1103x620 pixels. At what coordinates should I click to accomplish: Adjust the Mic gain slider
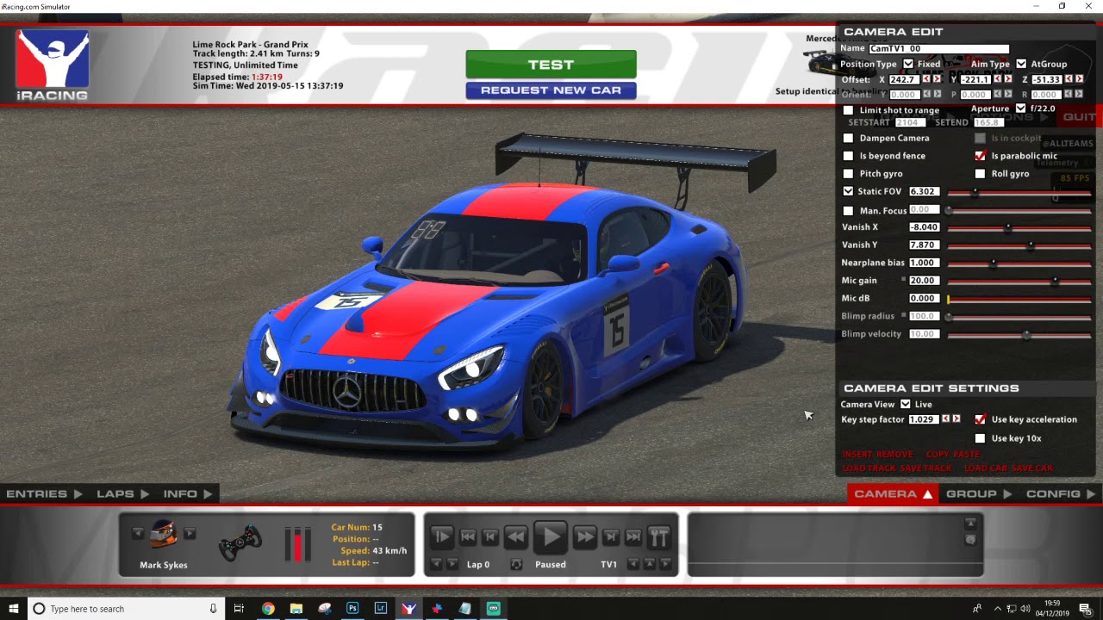[1019, 281]
